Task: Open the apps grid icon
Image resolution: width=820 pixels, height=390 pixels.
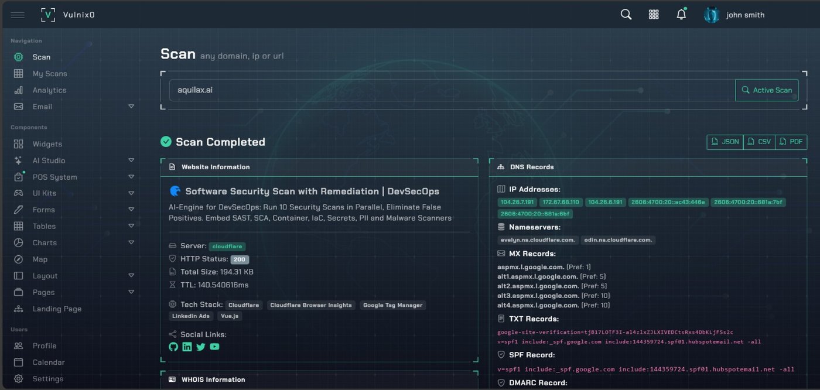Action: point(654,15)
